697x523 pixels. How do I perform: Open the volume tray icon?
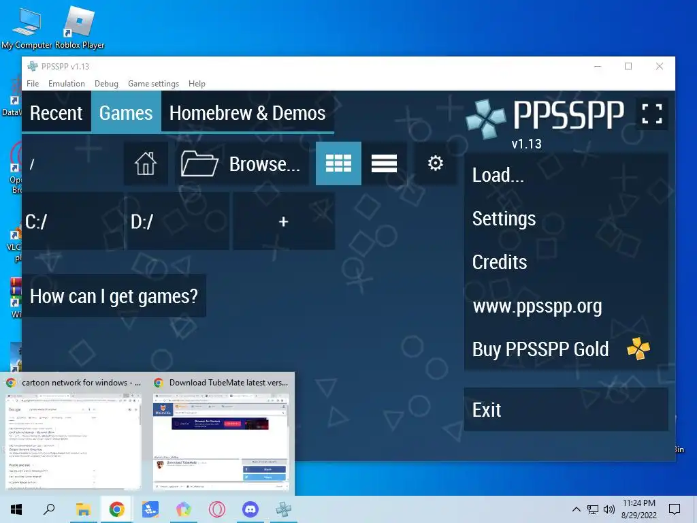(609, 509)
